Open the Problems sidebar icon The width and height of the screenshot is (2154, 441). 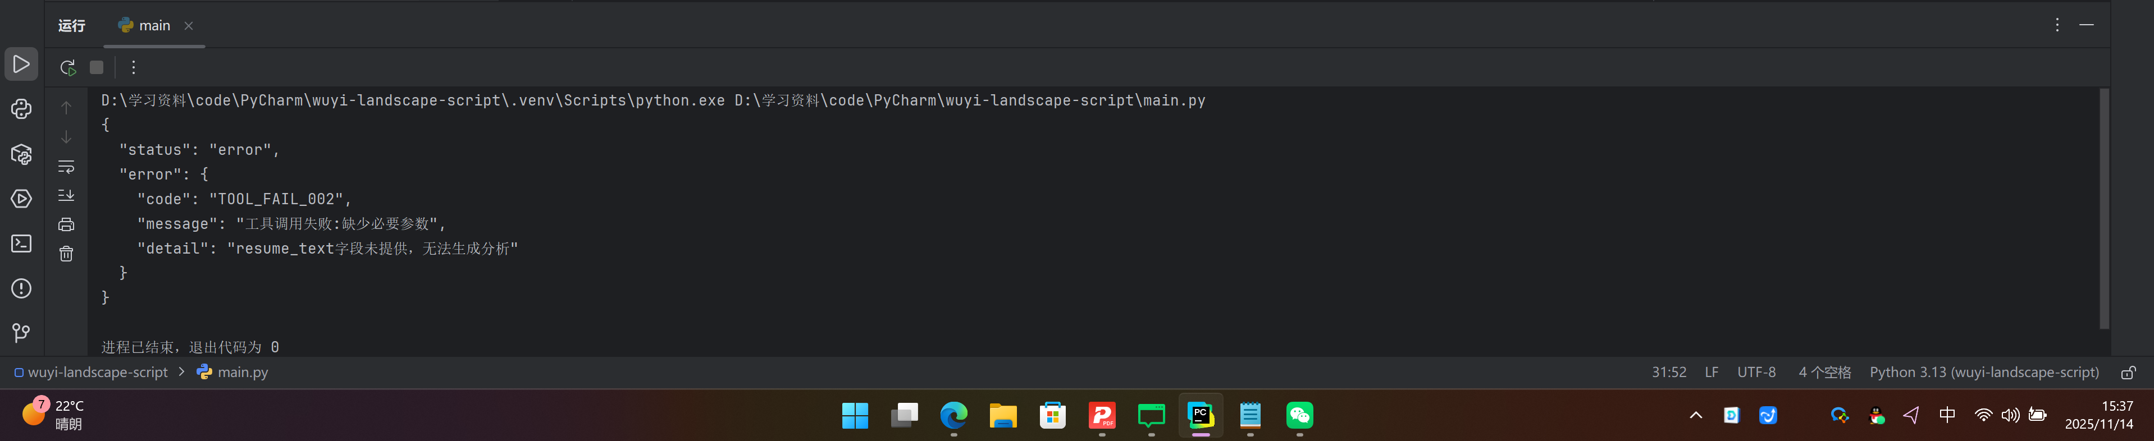tap(21, 289)
